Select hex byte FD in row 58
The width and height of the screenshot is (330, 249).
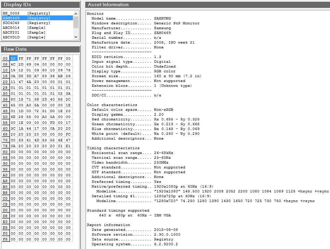pyautogui.click(x=52, y=123)
